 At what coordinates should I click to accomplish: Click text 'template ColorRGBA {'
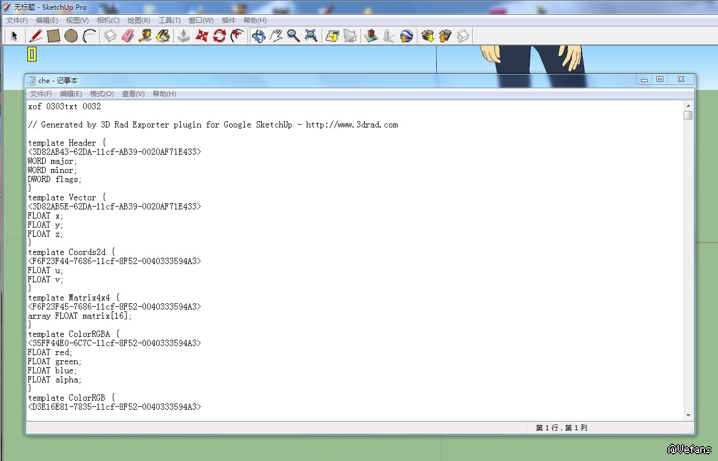coord(74,334)
